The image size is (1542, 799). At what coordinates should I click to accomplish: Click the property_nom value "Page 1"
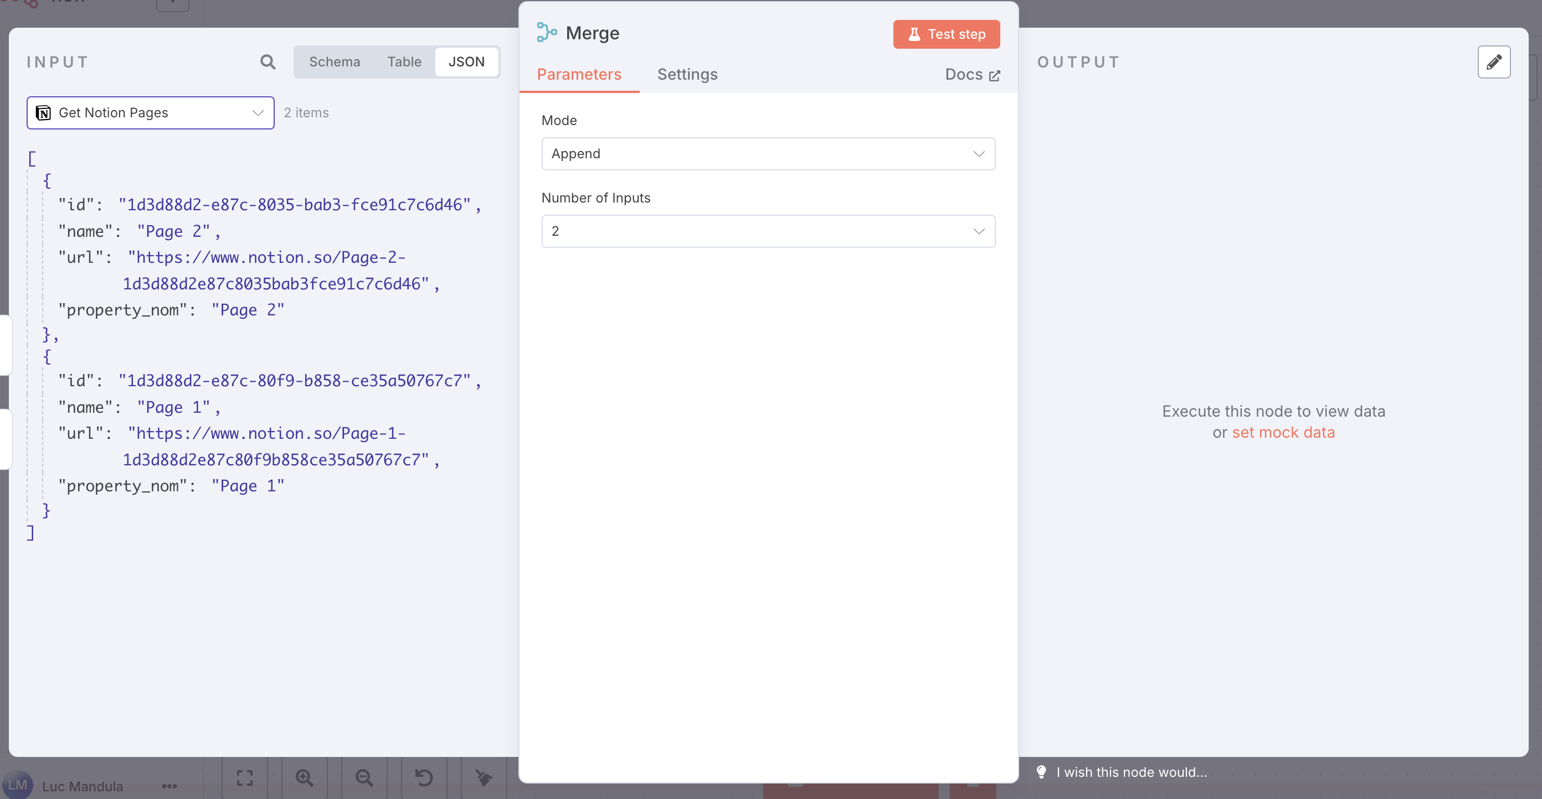click(248, 486)
